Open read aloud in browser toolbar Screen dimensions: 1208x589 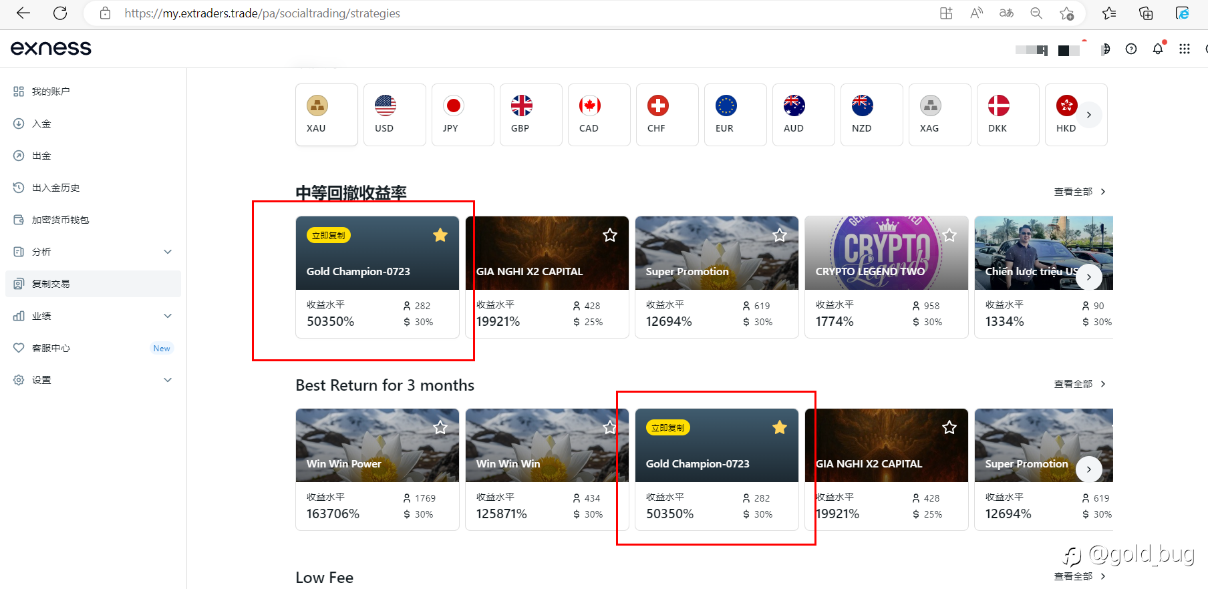(976, 13)
